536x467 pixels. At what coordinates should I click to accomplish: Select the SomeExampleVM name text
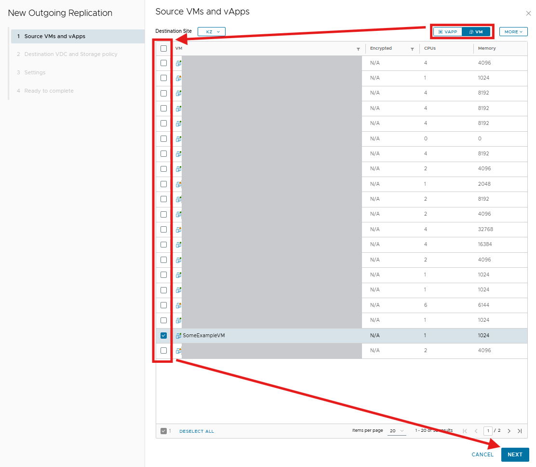coord(204,336)
